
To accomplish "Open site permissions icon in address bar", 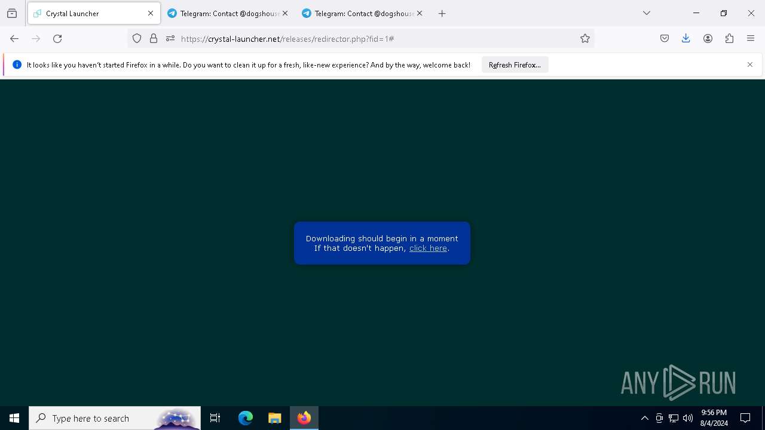I will click(170, 39).
